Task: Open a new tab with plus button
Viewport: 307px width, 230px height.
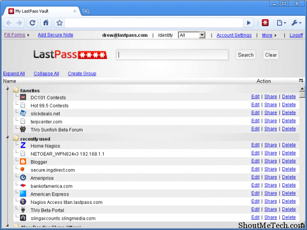Action: (x=86, y=11)
